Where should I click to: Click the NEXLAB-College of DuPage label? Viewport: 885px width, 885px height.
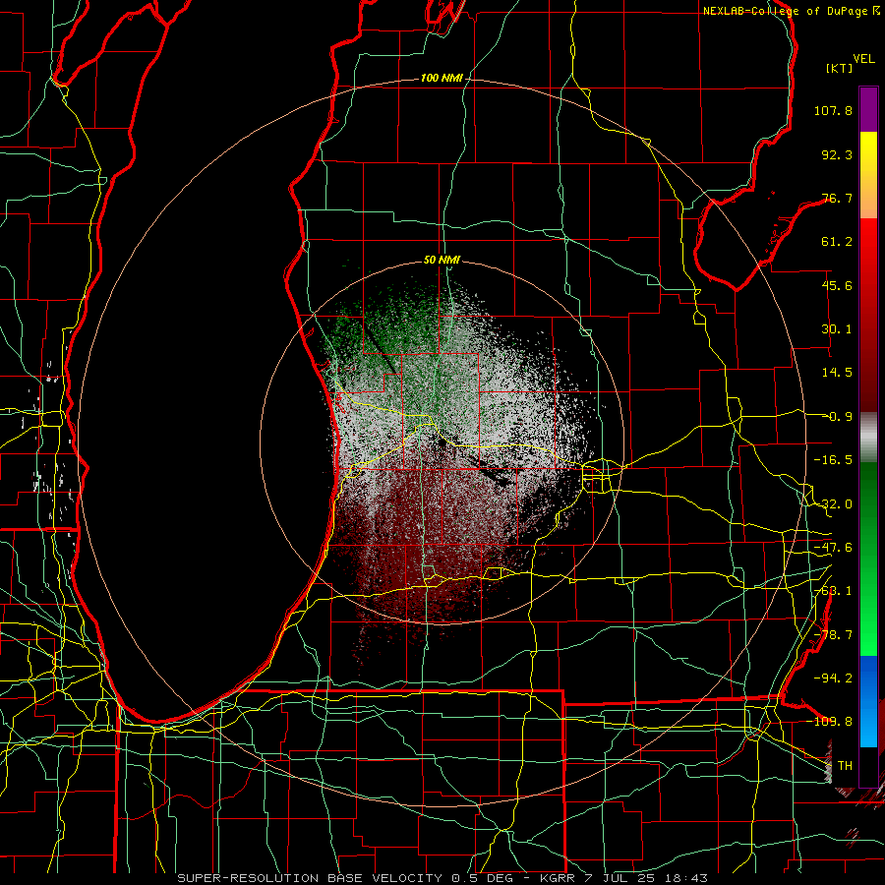[792, 11]
